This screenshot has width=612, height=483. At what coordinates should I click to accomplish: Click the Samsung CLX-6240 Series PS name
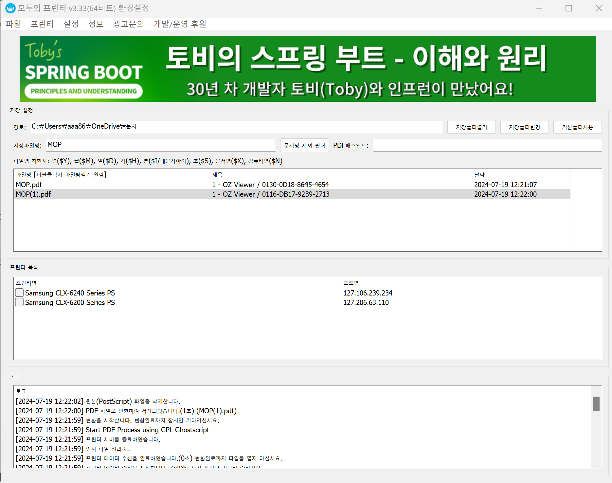(x=70, y=293)
